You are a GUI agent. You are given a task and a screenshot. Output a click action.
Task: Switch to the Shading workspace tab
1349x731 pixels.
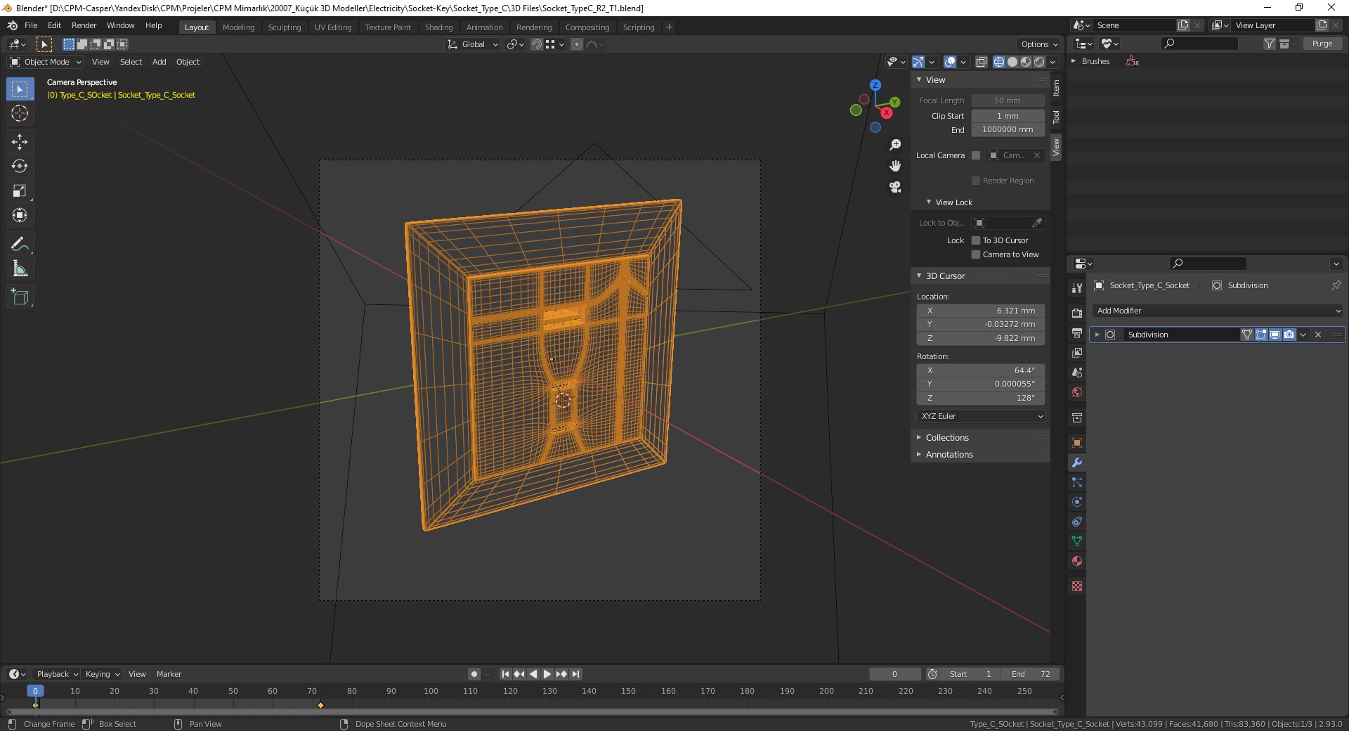(438, 27)
